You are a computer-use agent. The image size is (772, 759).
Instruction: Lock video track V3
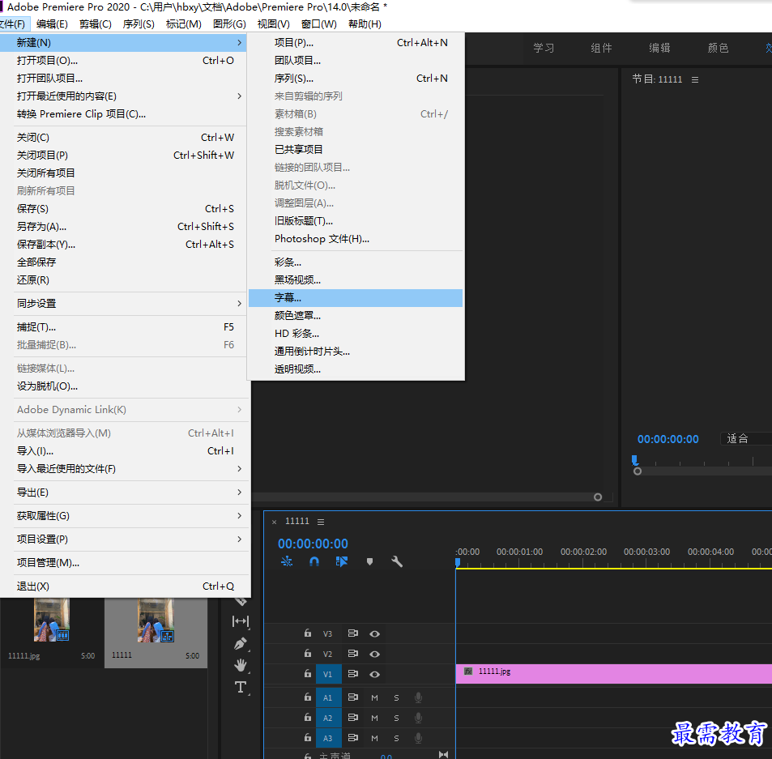(x=308, y=633)
